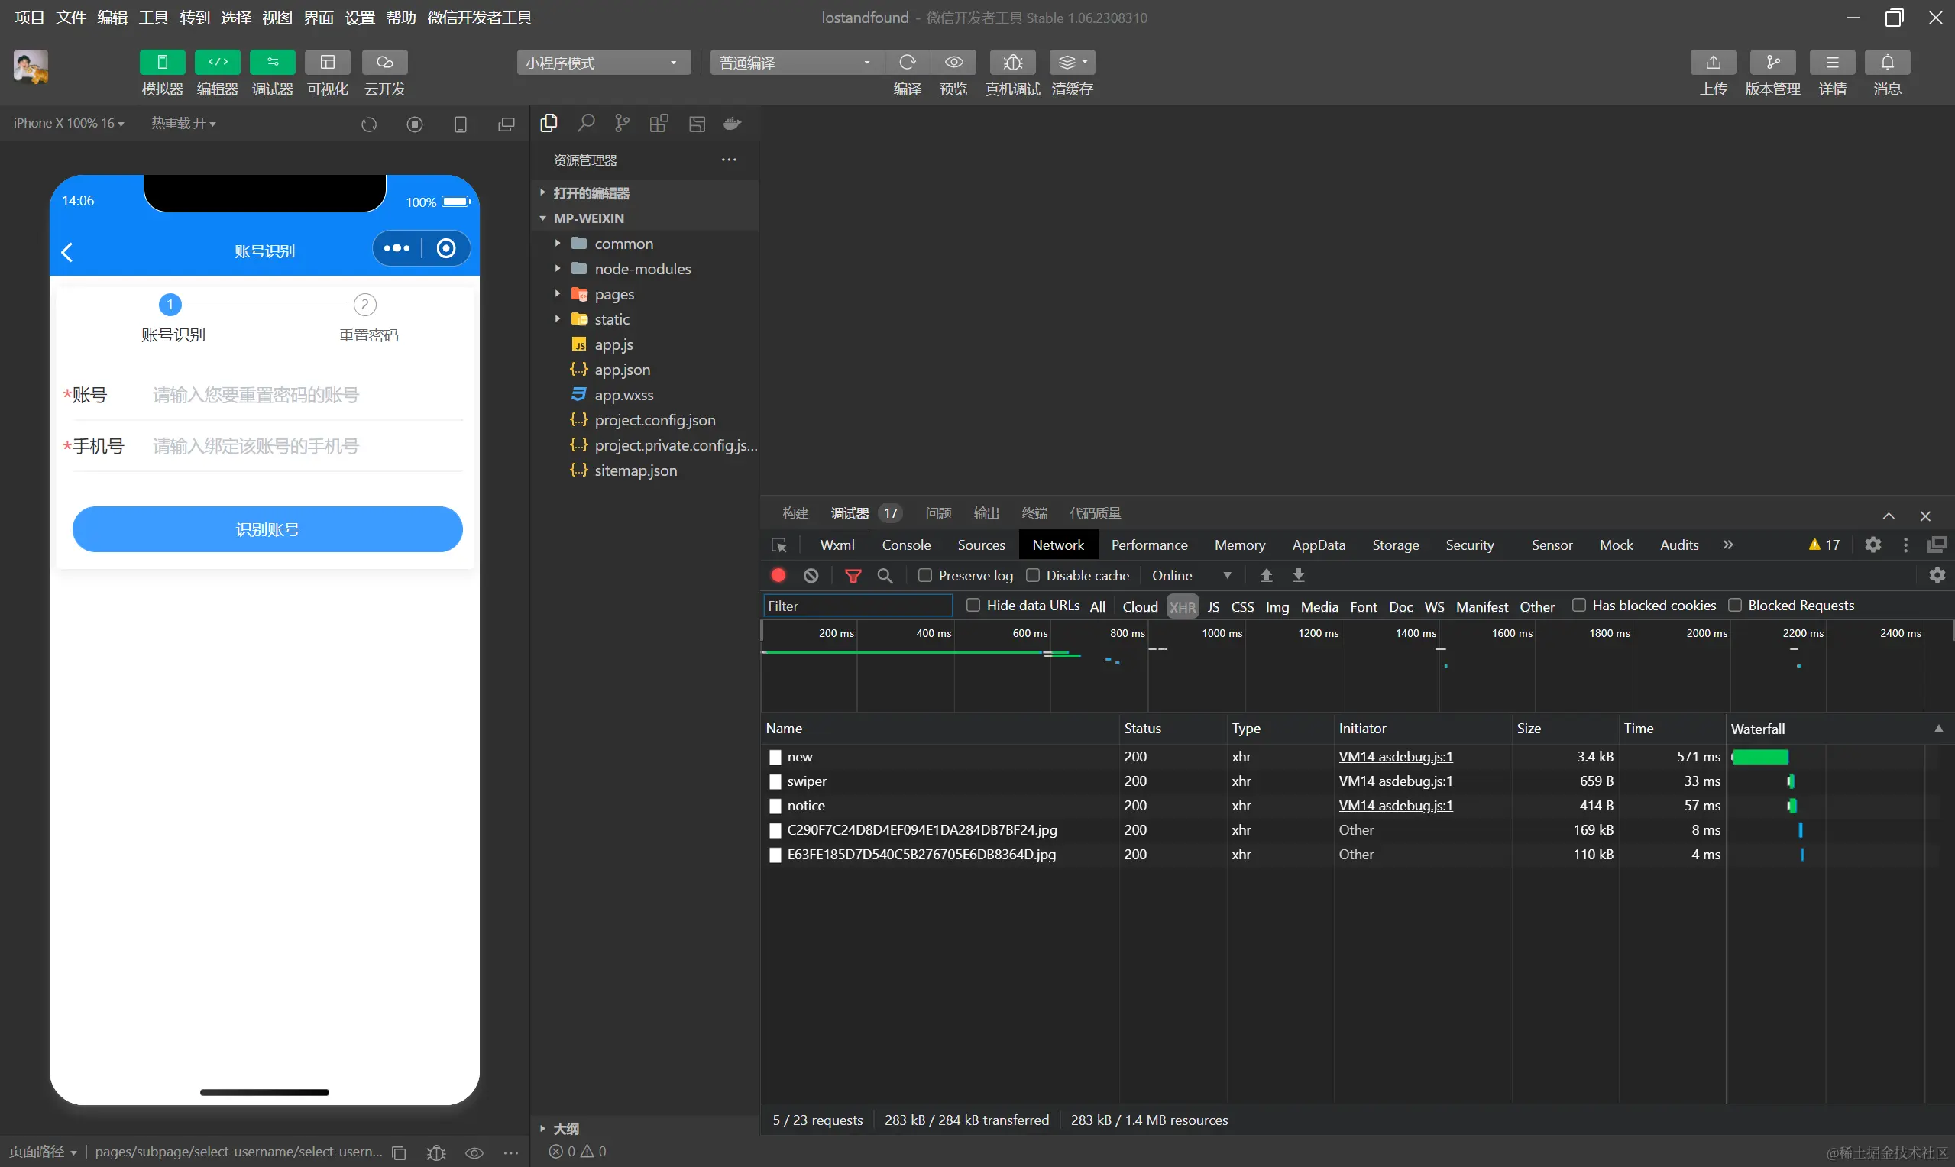Viewport: 1955px width, 1167px height.
Task: Click the network Filter input field
Action: pos(857,606)
